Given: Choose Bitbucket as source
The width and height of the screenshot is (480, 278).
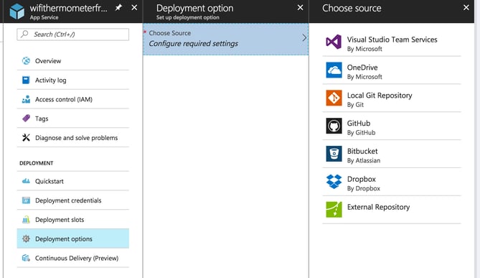Looking at the screenshot, I should pyautogui.click(x=392, y=154).
